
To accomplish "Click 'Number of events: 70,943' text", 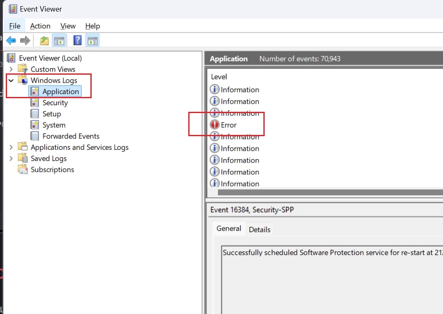I will point(300,59).
